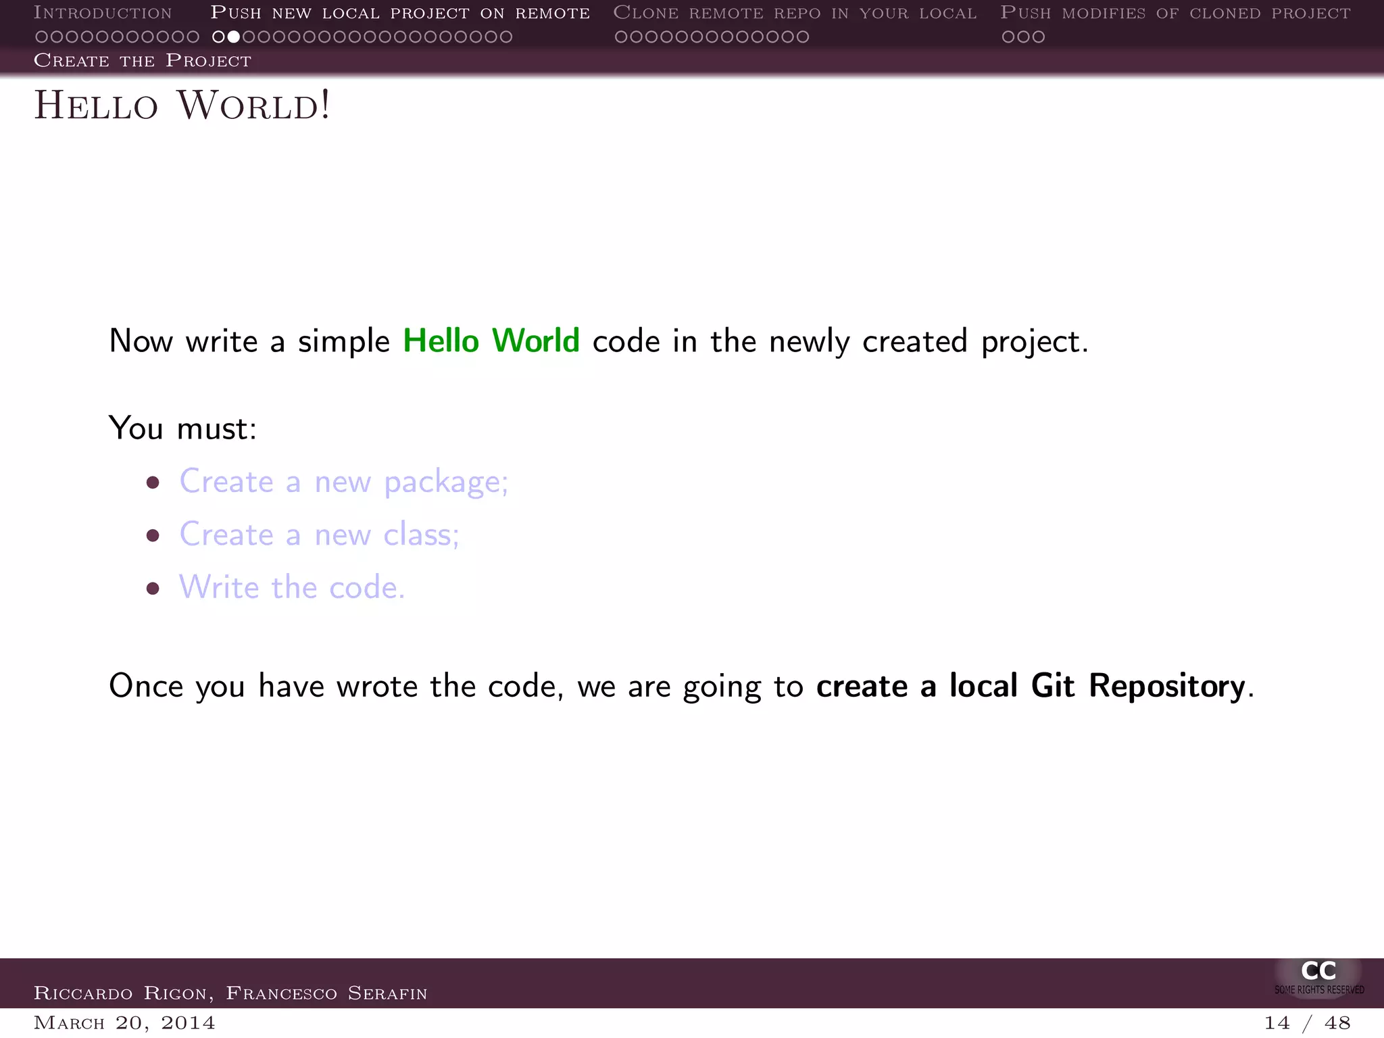Jump to Push modifies of cloned project section
1384x1038 pixels.
pos(1175,13)
